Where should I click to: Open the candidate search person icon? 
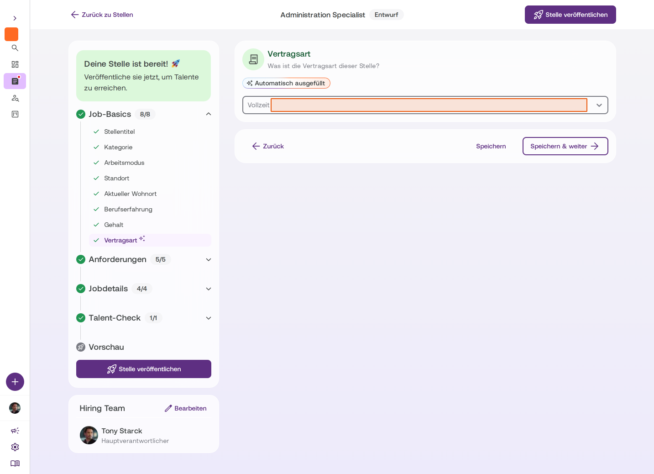(x=15, y=98)
